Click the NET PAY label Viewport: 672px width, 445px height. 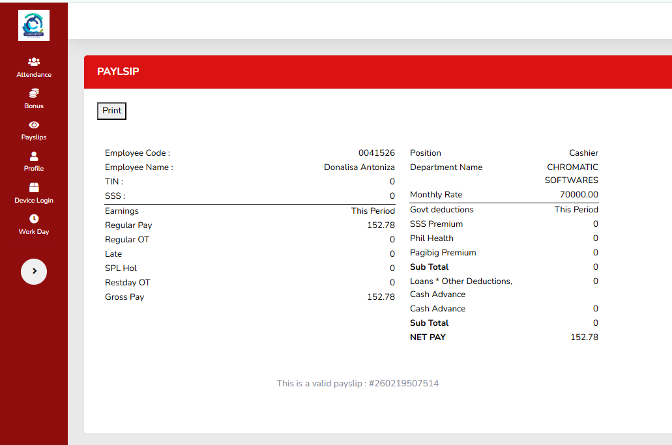[428, 337]
